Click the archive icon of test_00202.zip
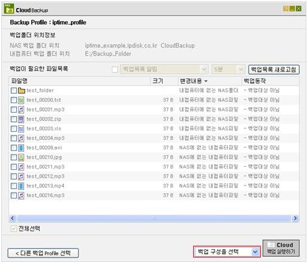The width and height of the screenshot is (307, 262). 21,119
